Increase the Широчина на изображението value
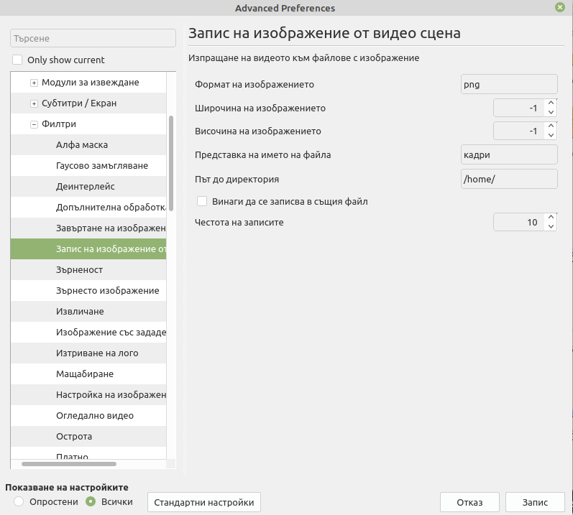 tap(551, 103)
